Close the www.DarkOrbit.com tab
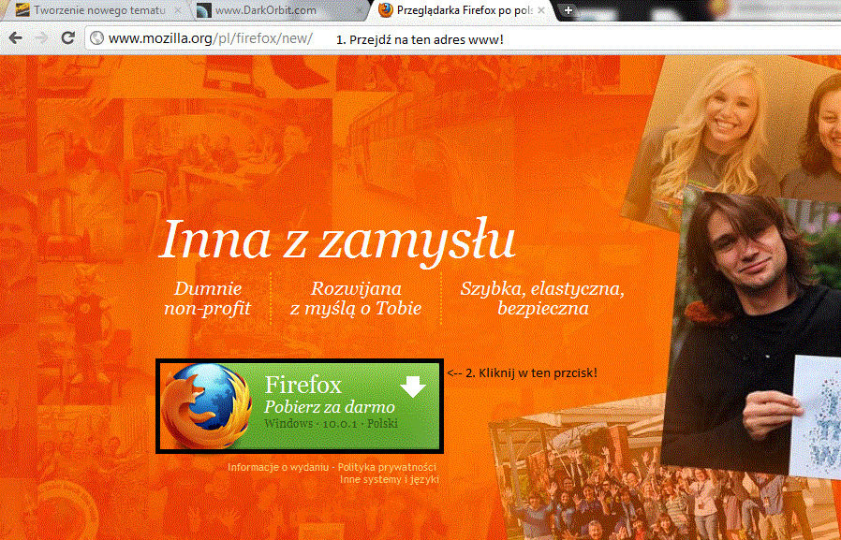841x540 pixels. (x=361, y=10)
